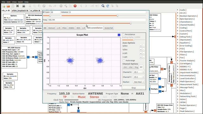
Task: Click the Print toolbar icon
Action: pos(24,6)
